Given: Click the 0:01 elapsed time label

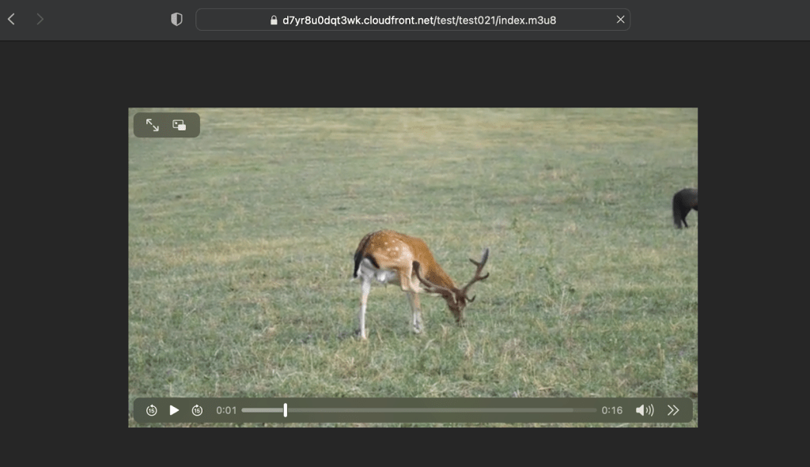Looking at the screenshot, I should click(226, 410).
